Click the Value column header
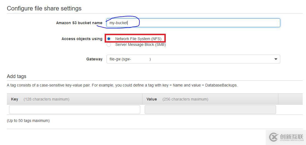Viewport: 306px width, 145px height. [x=210, y=99]
